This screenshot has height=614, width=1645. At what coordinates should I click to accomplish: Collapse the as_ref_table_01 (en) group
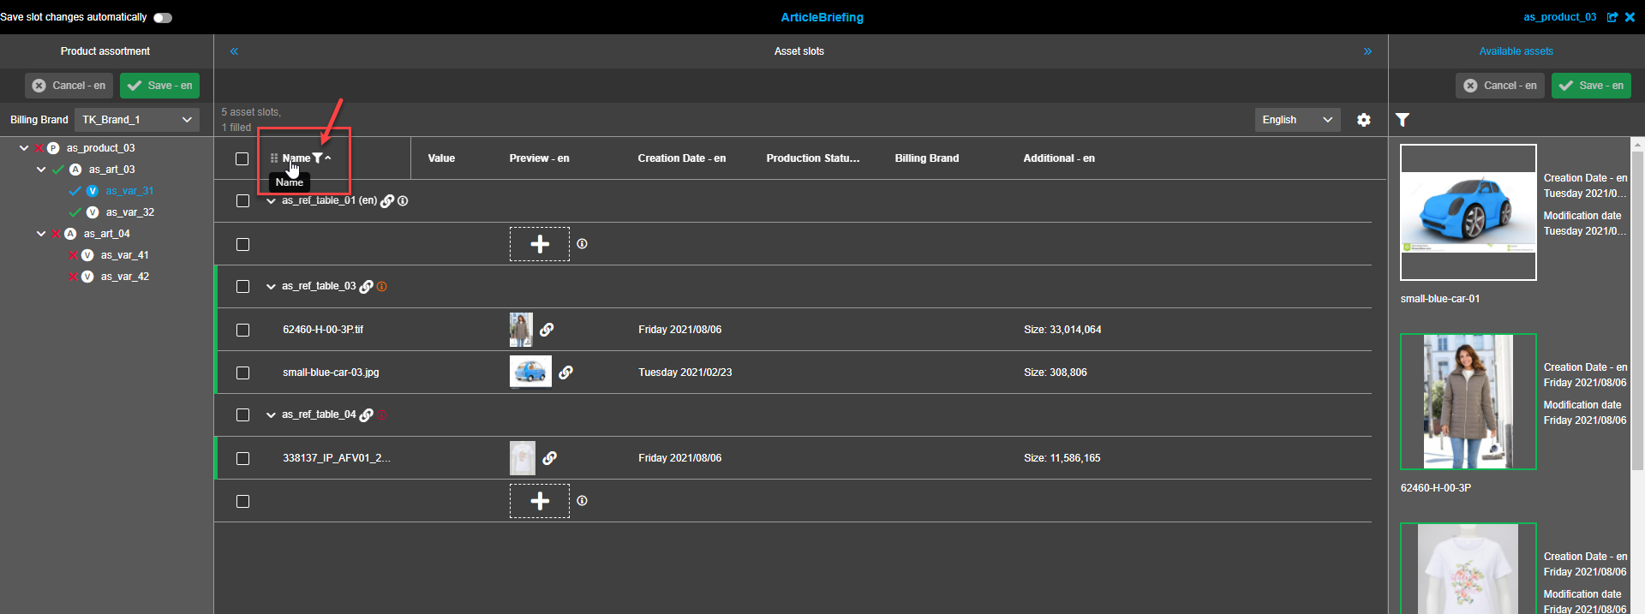coord(271,201)
